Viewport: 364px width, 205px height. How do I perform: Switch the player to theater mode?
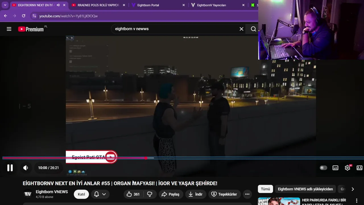point(359,168)
